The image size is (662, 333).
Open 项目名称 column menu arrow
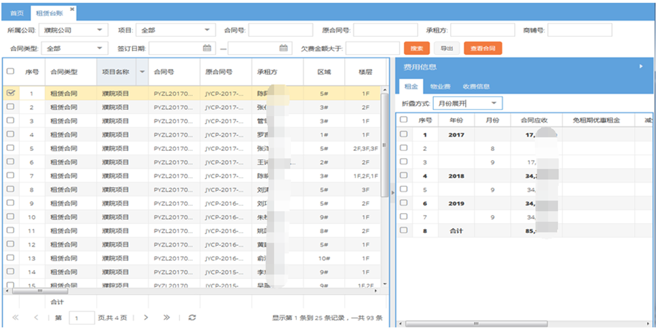(x=143, y=72)
